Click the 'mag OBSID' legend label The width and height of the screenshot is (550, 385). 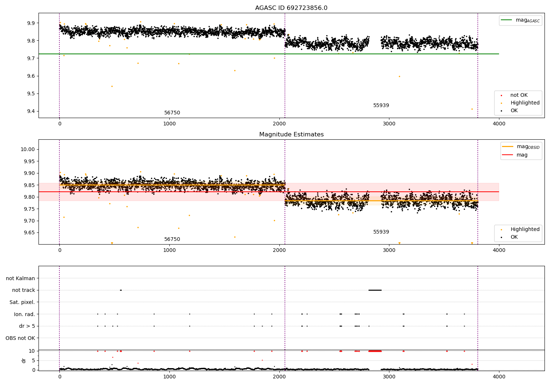pos(528,147)
